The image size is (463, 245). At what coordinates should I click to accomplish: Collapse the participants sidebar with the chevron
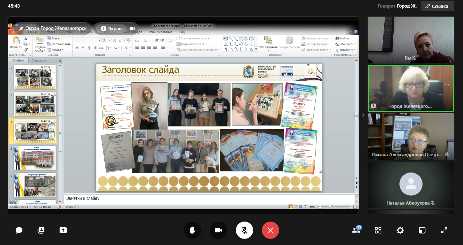tap(363, 115)
